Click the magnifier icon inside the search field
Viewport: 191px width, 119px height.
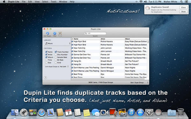pos(86,33)
